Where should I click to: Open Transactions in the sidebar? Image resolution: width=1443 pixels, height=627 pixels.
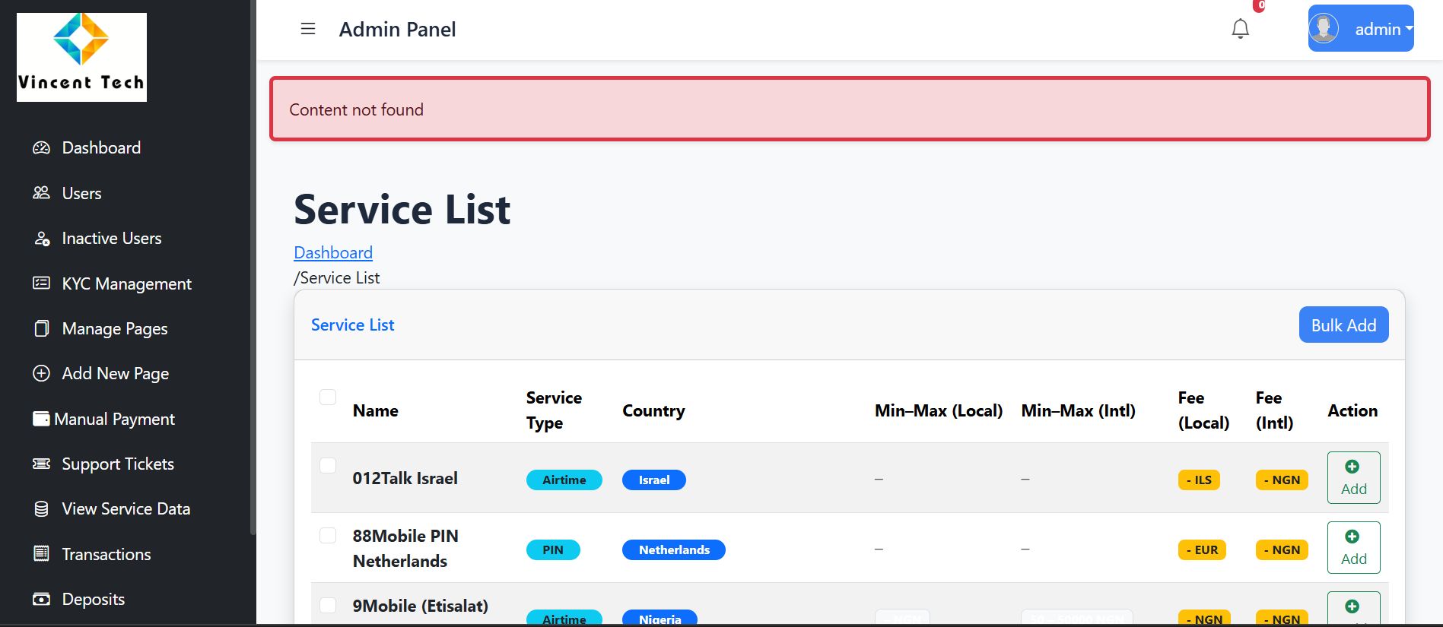coord(106,554)
